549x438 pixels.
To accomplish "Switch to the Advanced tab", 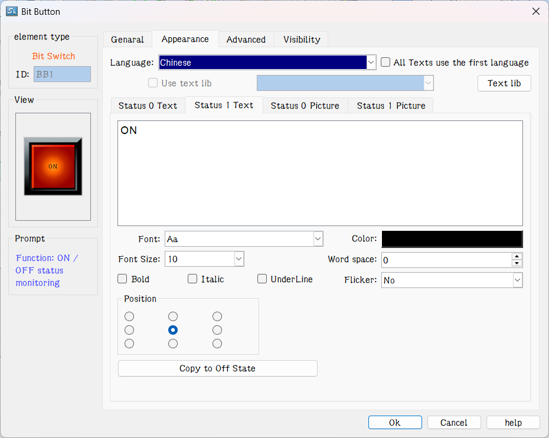I will (x=246, y=40).
